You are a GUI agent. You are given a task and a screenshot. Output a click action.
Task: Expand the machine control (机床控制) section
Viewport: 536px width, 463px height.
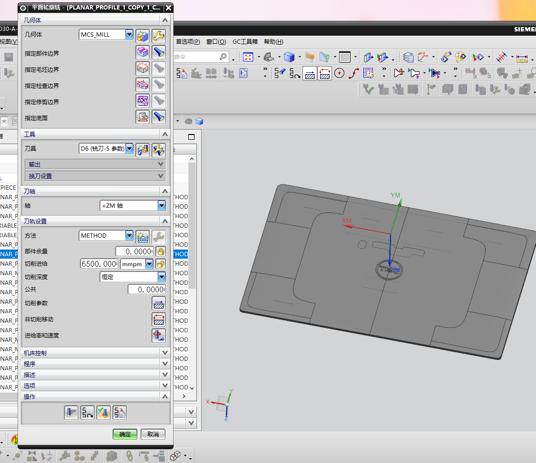(x=165, y=353)
